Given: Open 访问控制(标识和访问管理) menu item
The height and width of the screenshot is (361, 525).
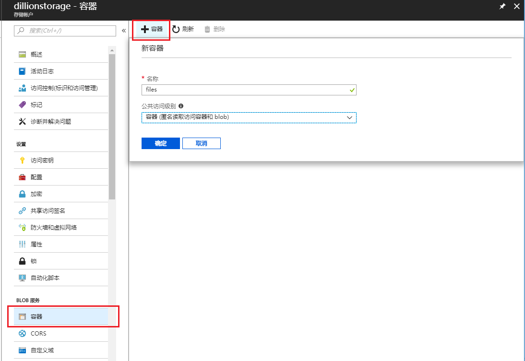Looking at the screenshot, I should coord(63,88).
